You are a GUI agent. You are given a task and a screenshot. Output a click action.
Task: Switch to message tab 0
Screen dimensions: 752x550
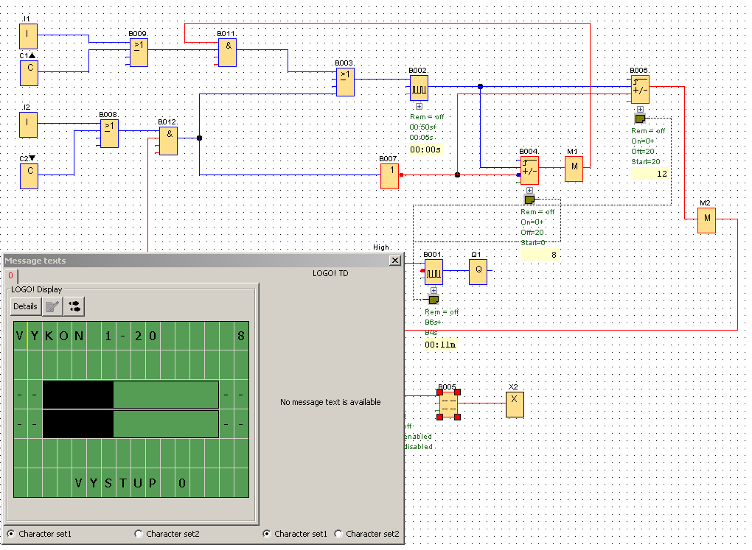point(10,275)
